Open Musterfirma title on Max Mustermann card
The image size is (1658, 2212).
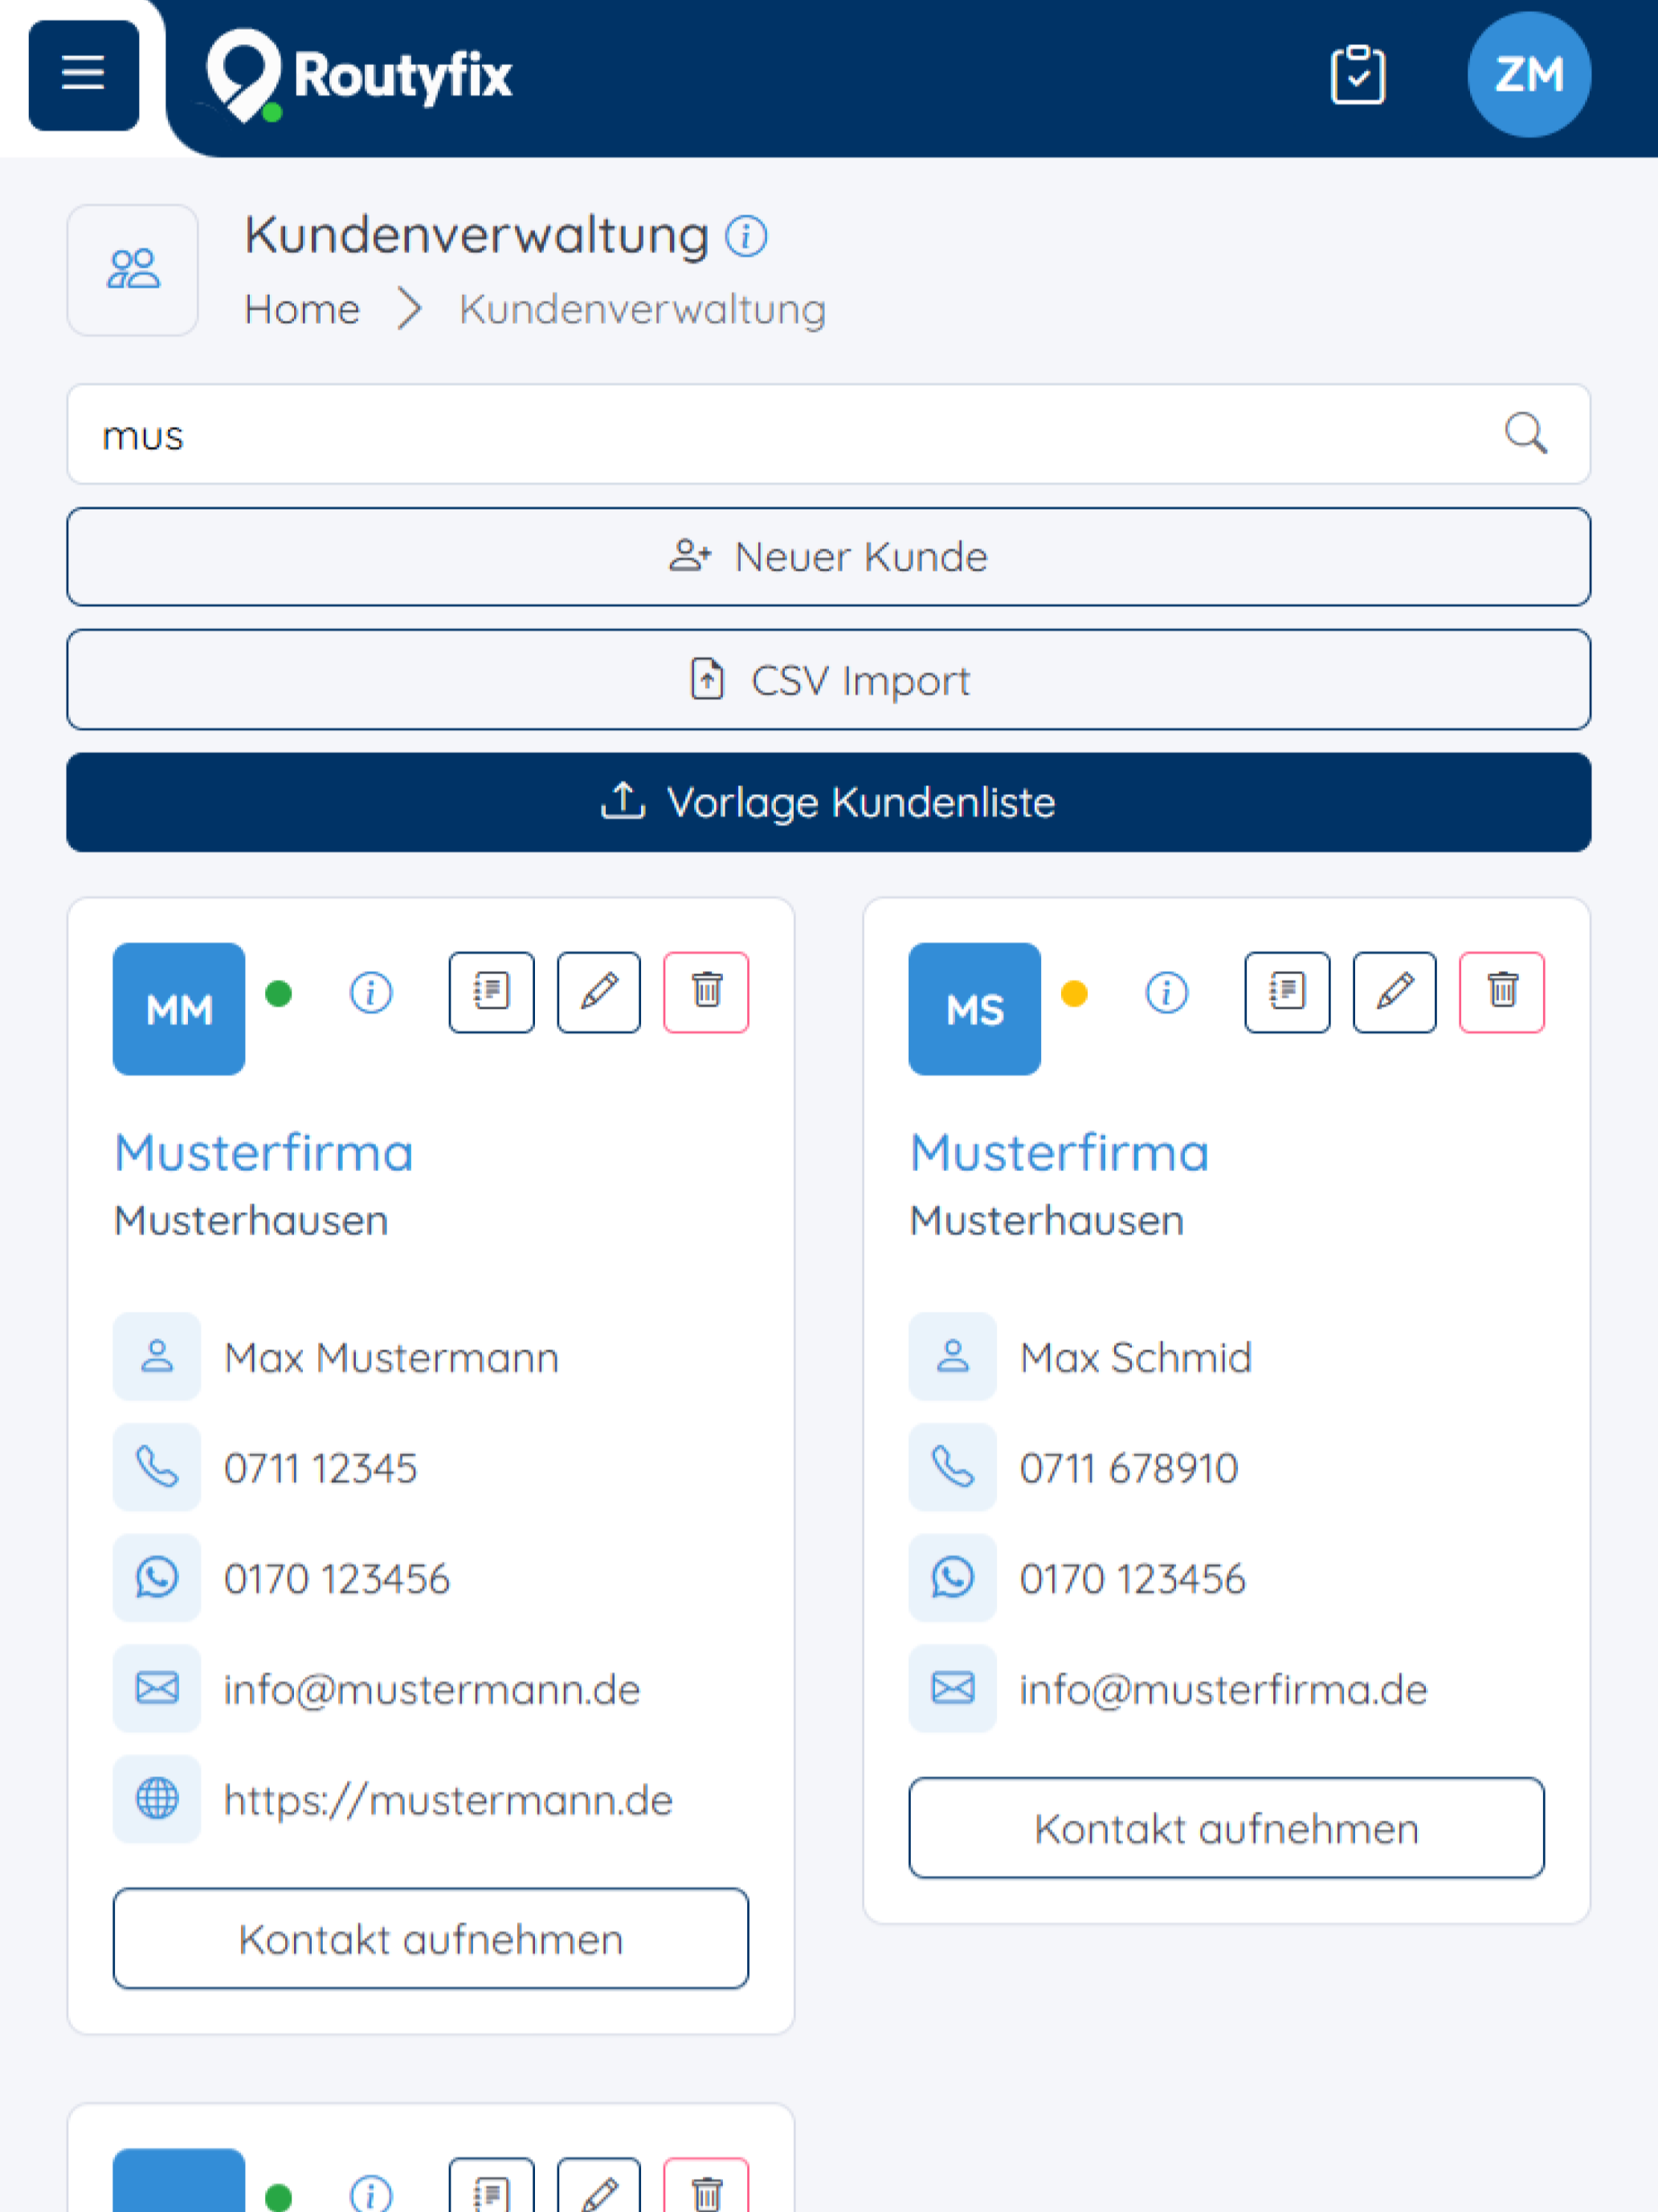[263, 1153]
